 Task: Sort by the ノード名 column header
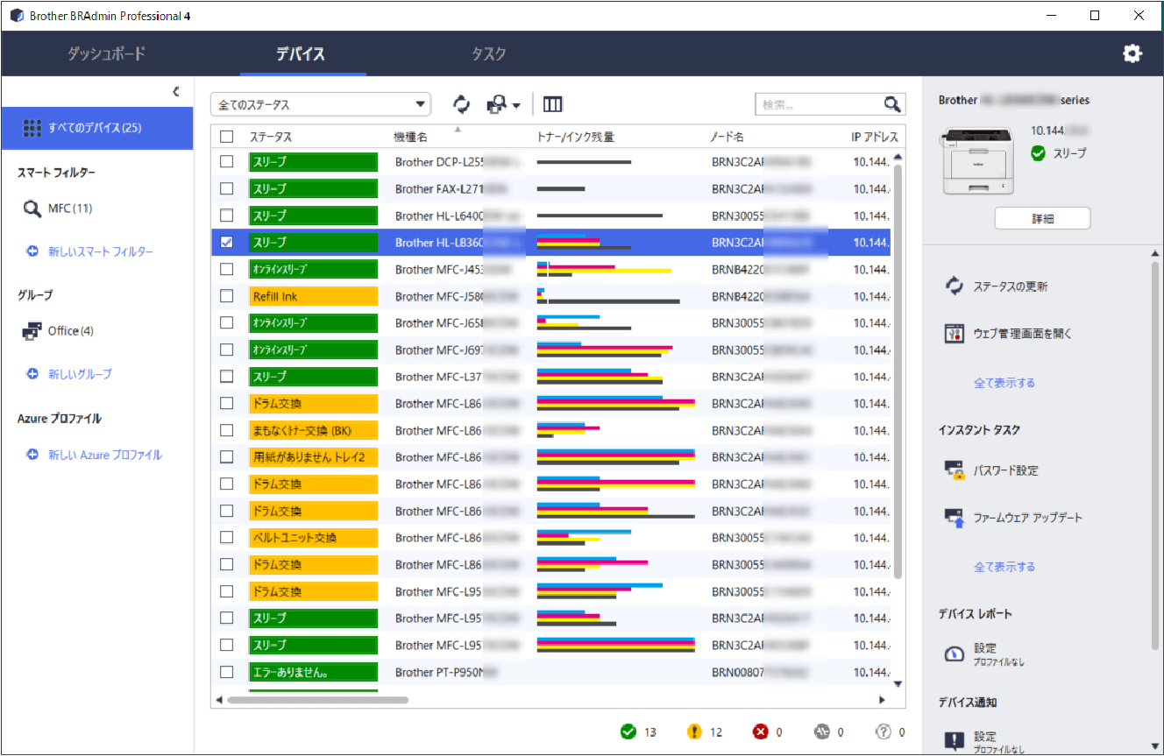(727, 138)
